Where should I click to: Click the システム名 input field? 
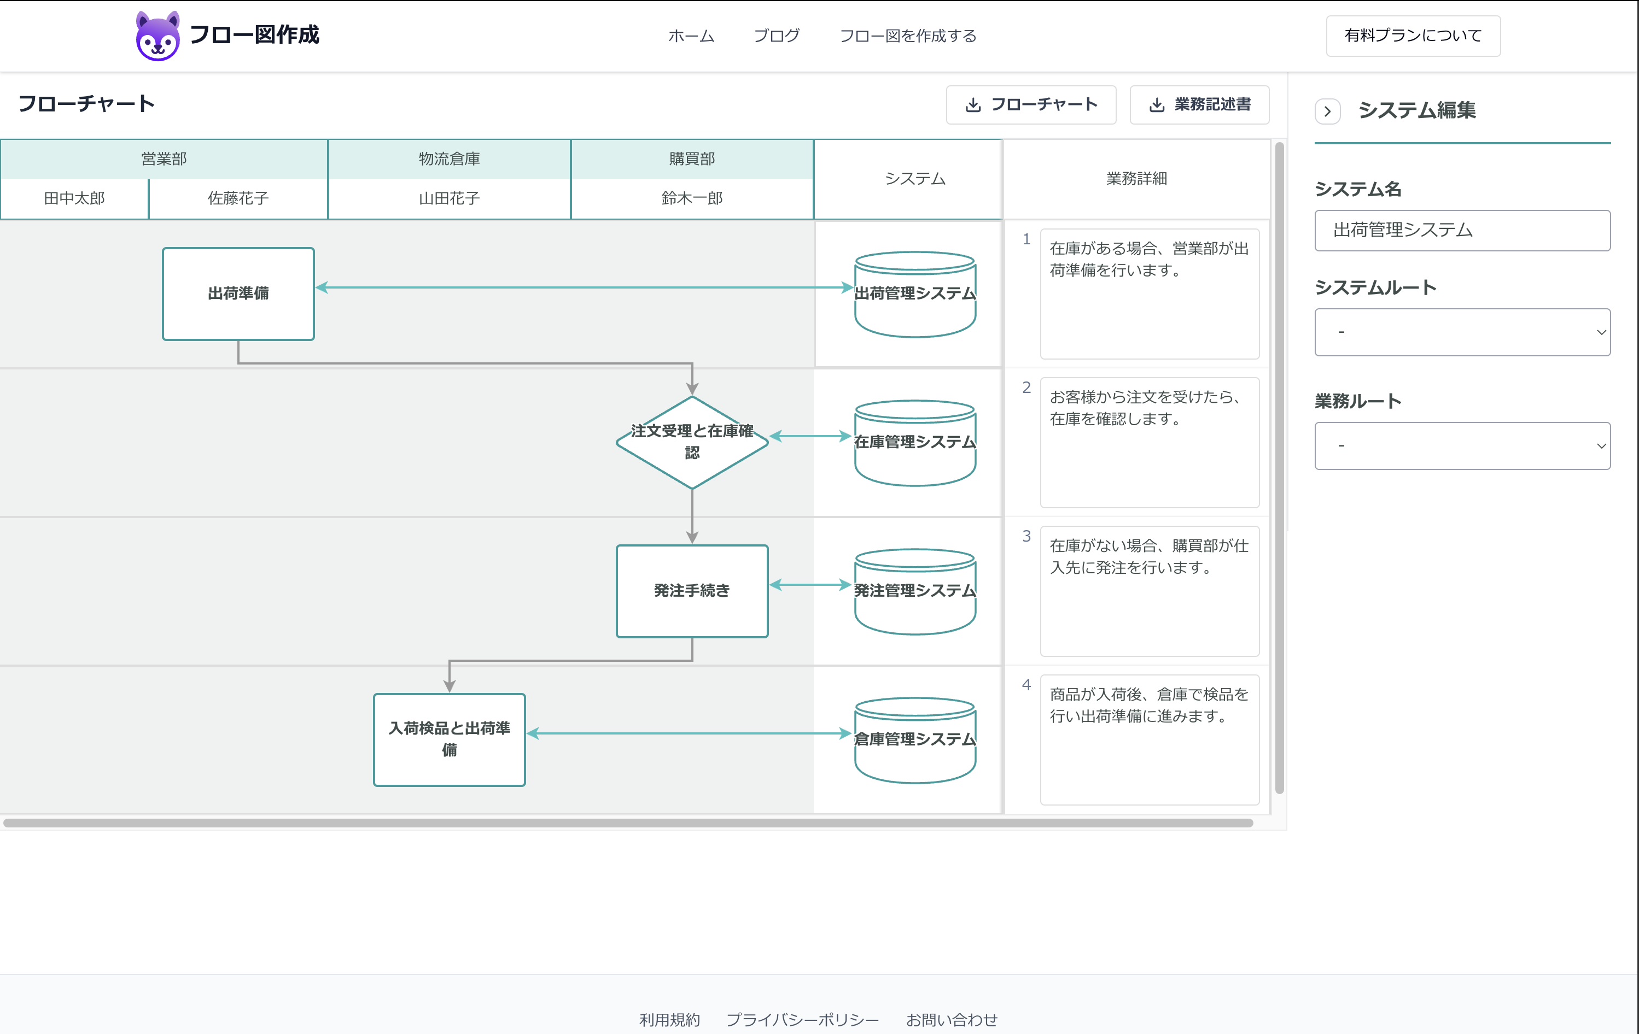point(1462,231)
